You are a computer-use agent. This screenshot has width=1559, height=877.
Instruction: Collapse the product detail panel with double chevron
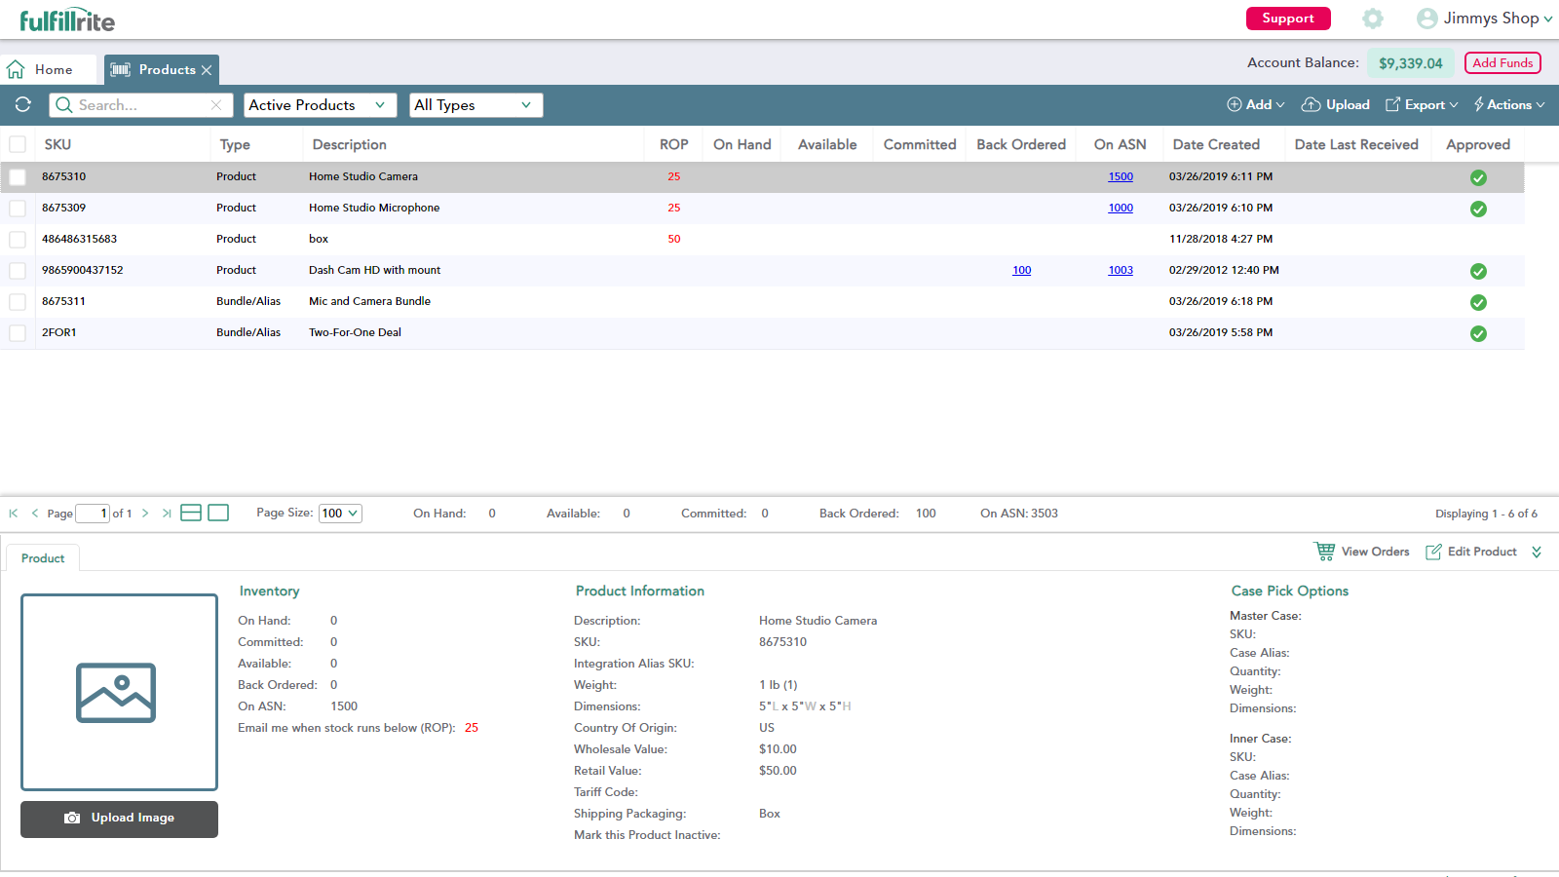click(1537, 552)
